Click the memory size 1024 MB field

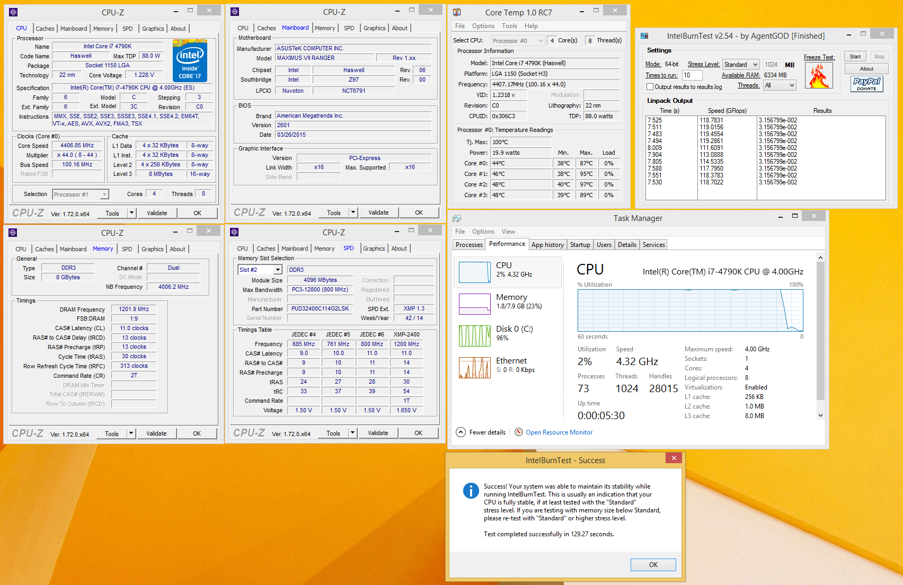(x=772, y=65)
